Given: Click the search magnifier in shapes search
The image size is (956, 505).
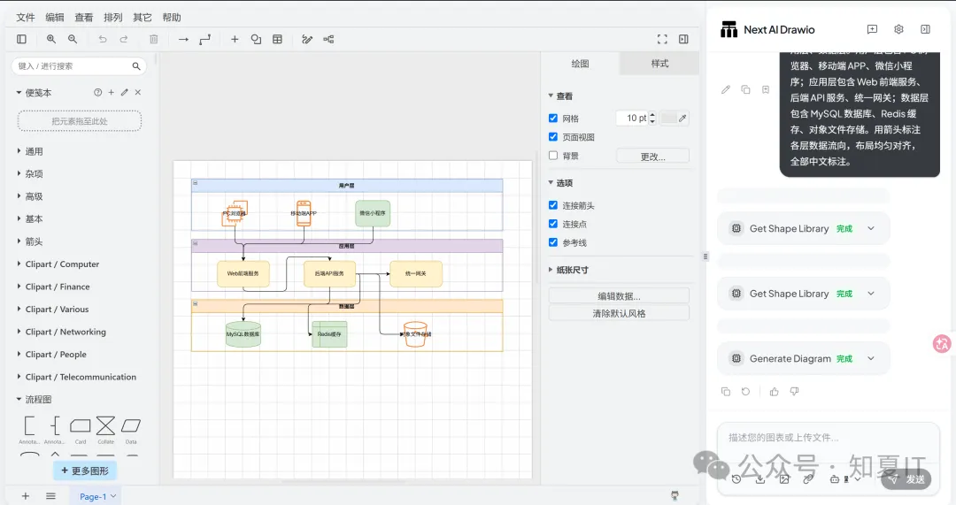Looking at the screenshot, I should (x=136, y=65).
